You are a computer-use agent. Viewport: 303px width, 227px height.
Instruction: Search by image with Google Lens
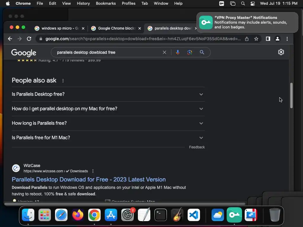190,52
